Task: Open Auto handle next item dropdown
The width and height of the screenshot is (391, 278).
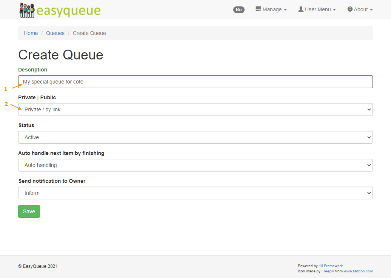Action: [x=195, y=165]
